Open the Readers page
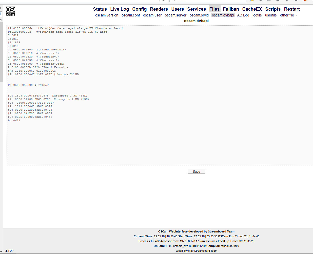Image resolution: width=313 pixels, height=254 pixels. tap(159, 9)
